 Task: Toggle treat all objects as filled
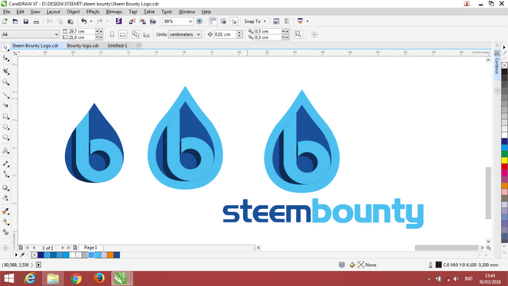click(298, 34)
